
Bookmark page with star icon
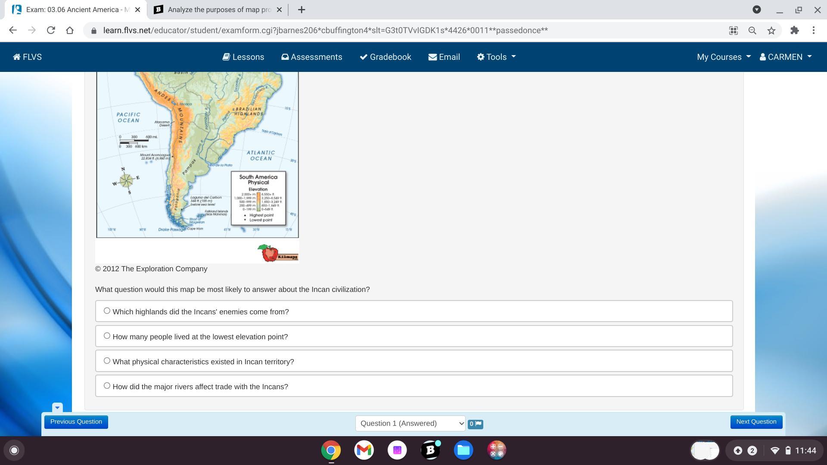coord(771,31)
